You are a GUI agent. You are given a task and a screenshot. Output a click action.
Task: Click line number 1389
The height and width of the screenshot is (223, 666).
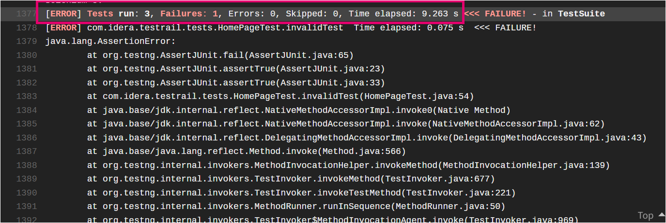(x=26, y=179)
